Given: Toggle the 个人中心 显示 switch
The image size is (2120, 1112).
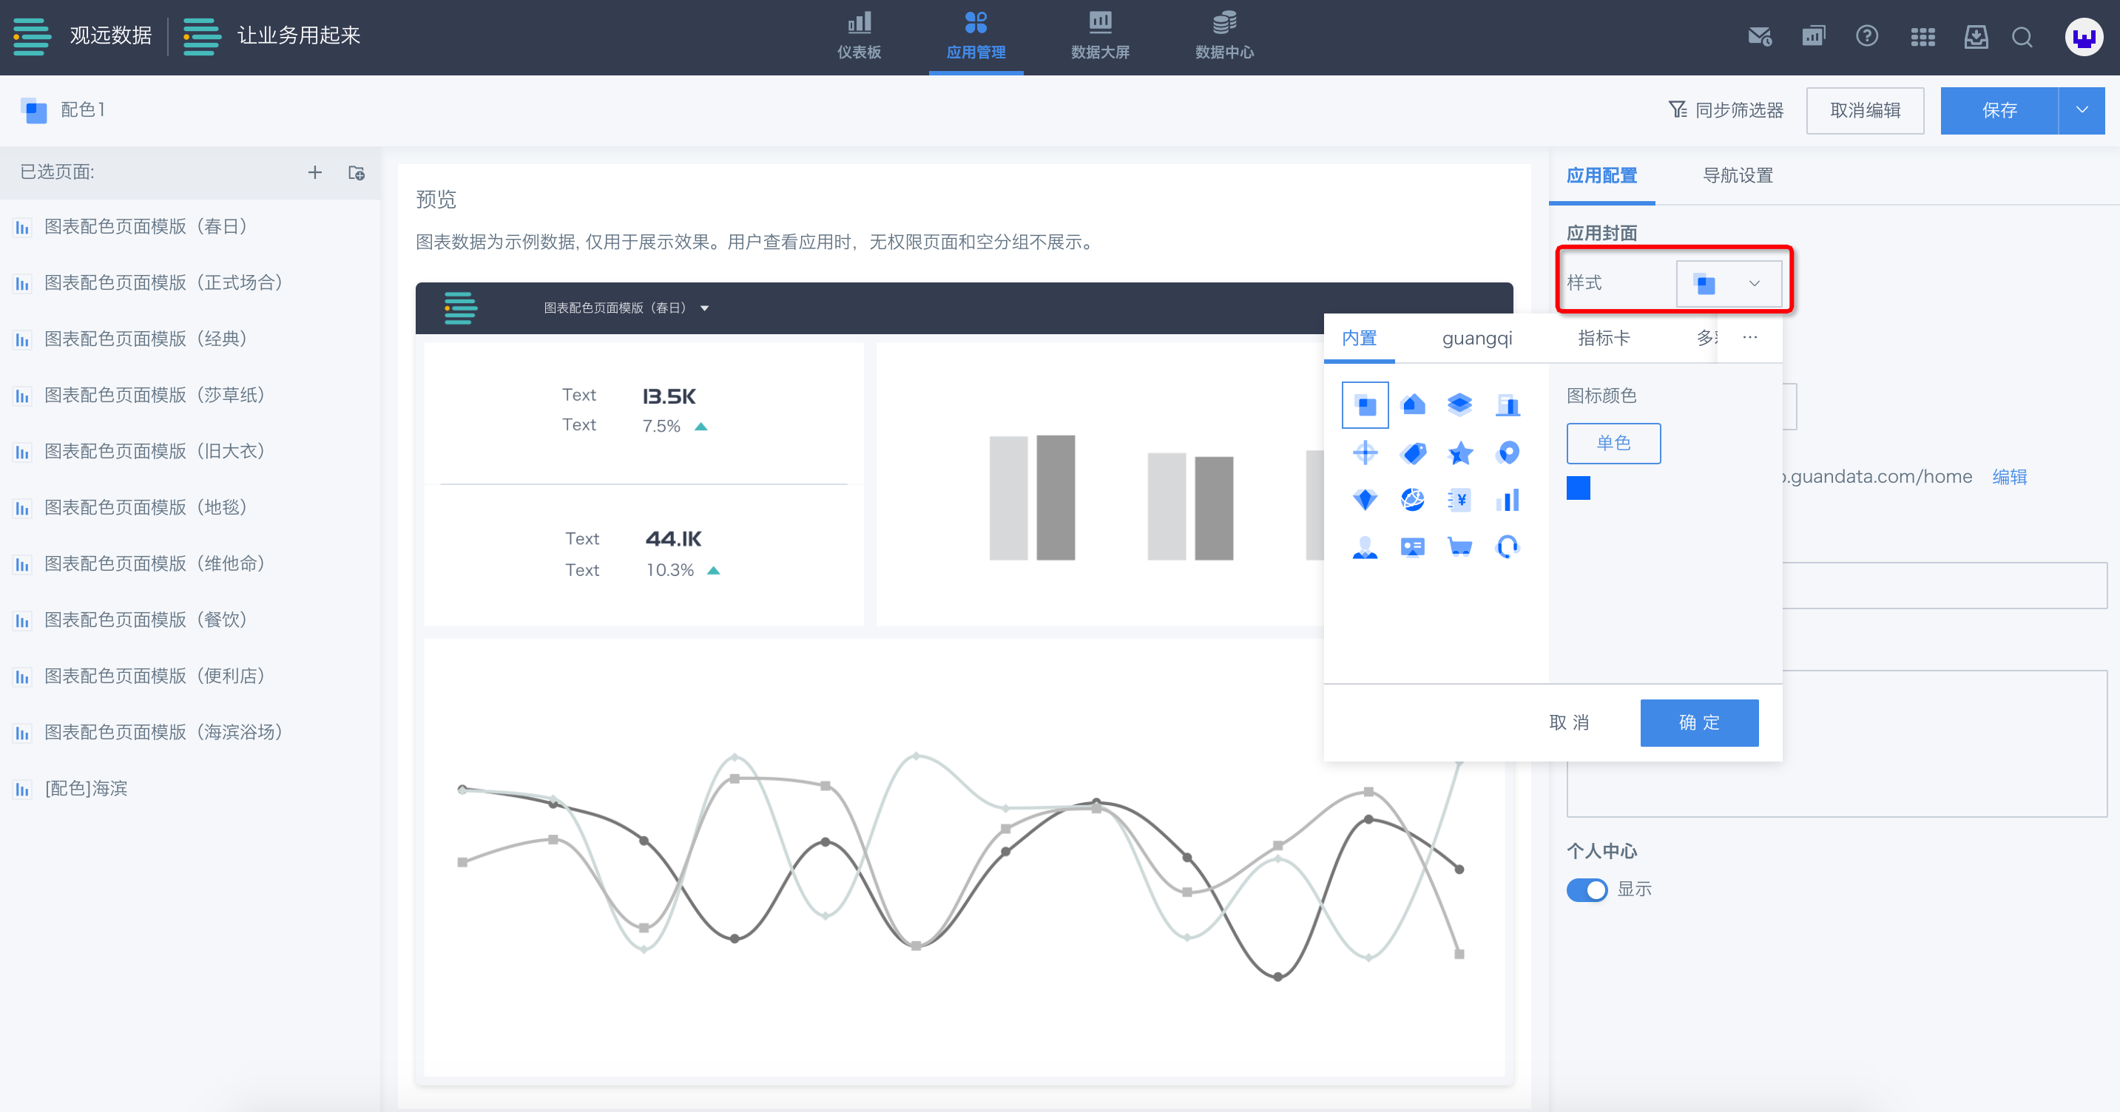Looking at the screenshot, I should click(x=1586, y=890).
